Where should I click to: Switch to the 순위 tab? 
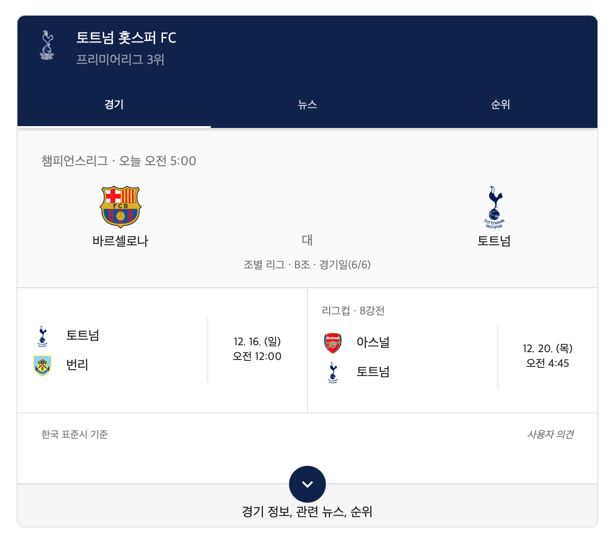[x=501, y=105]
